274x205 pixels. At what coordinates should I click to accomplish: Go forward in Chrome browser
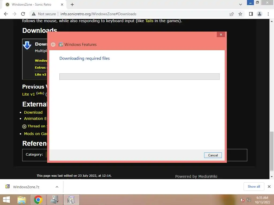click(x=14, y=14)
